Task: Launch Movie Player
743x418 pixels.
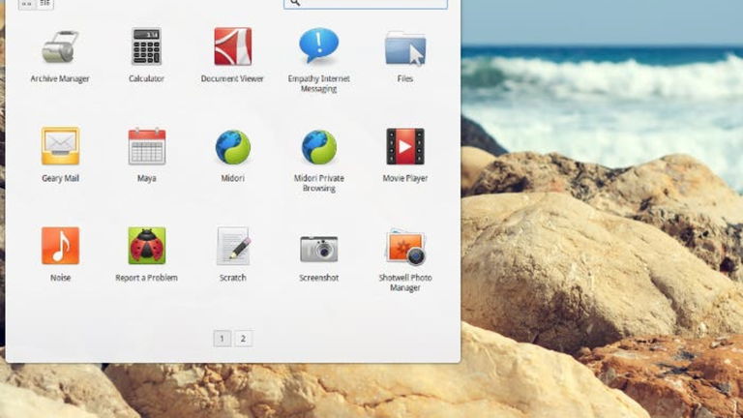Action: (x=405, y=146)
